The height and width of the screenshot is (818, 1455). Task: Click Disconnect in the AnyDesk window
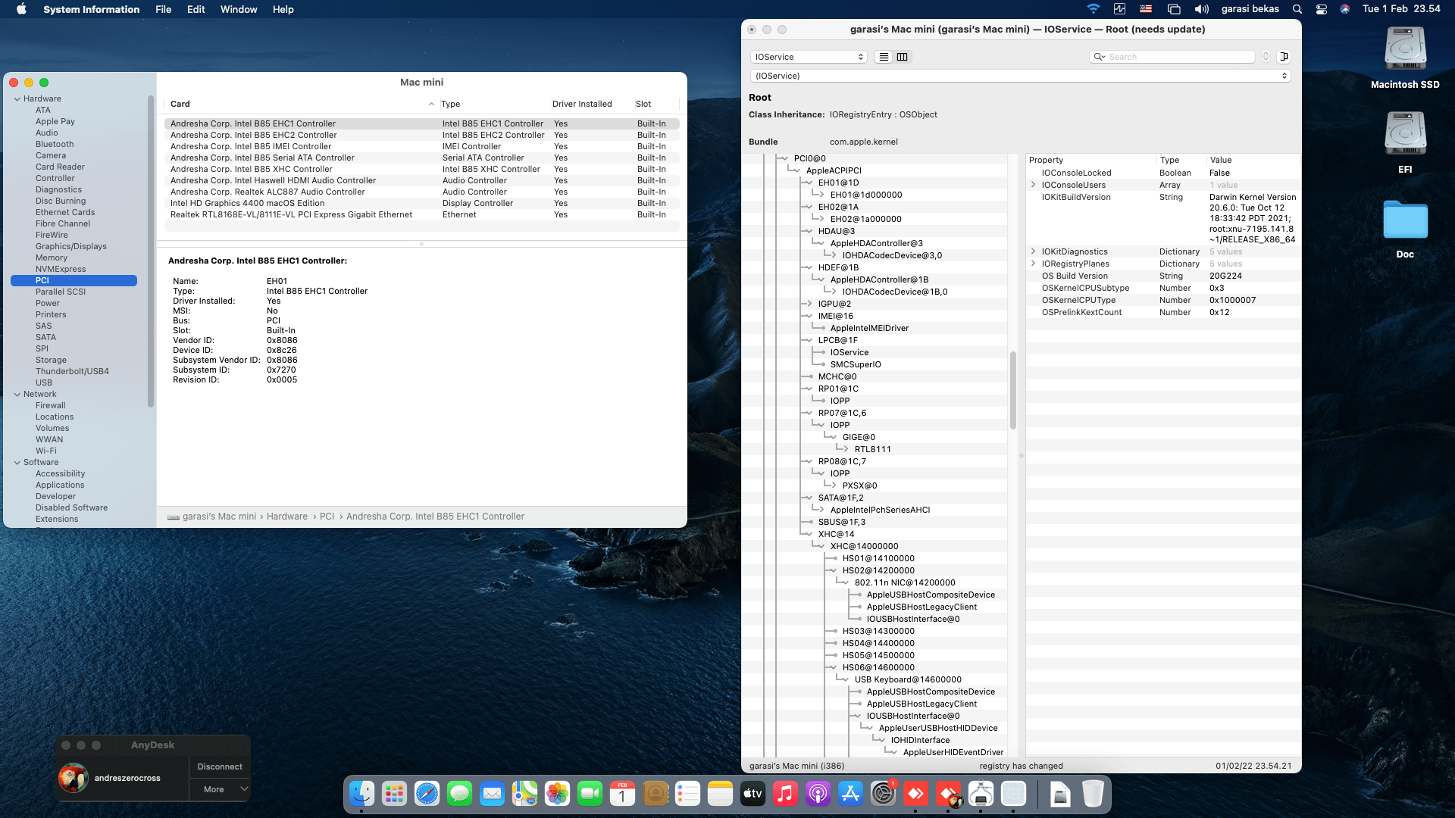pyautogui.click(x=219, y=766)
